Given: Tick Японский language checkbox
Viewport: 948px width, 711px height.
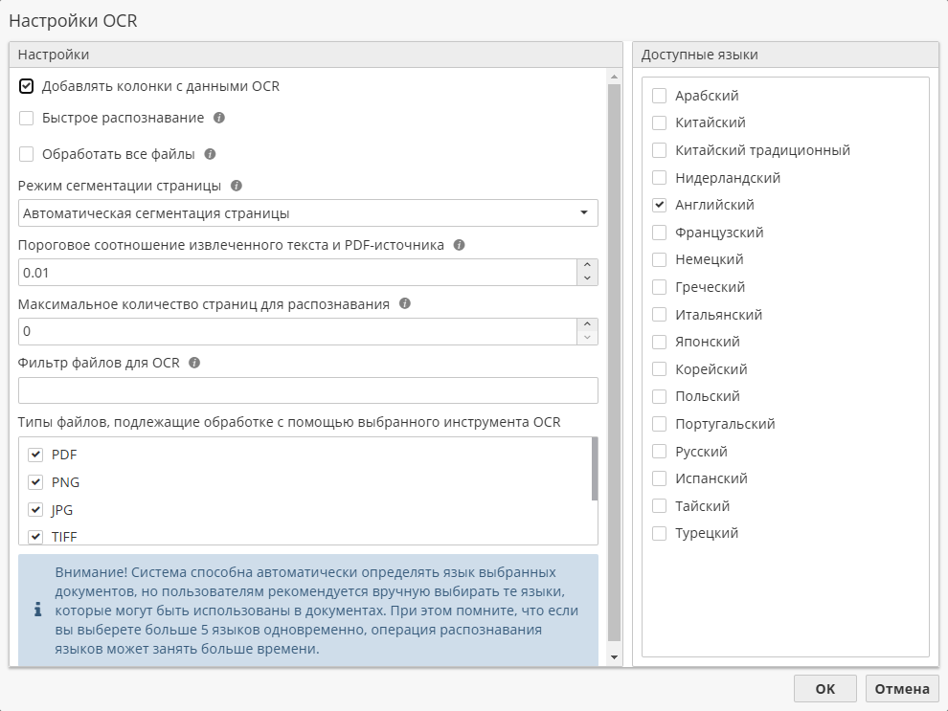Looking at the screenshot, I should [x=659, y=342].
